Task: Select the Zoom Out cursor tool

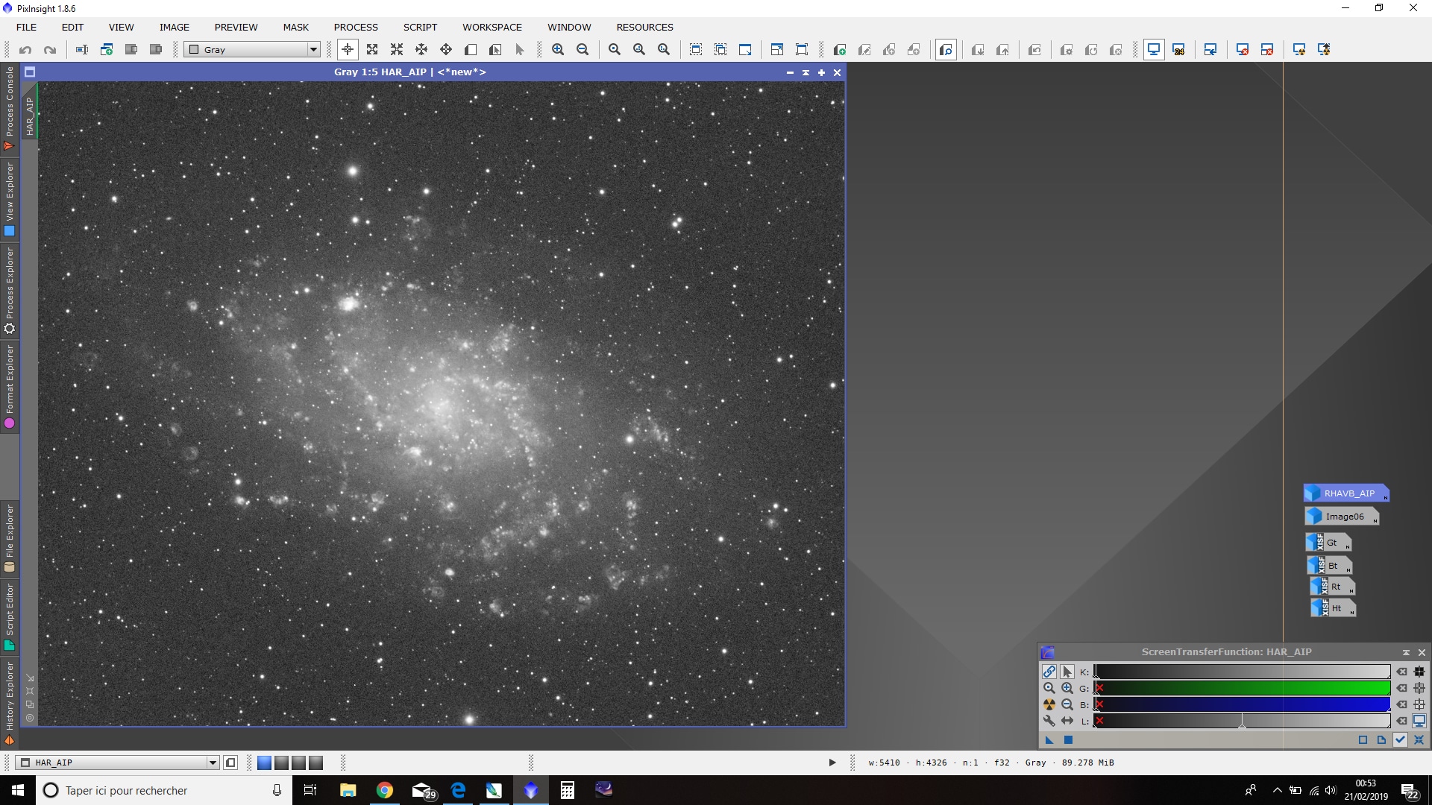Action: [x=397, y=50]
